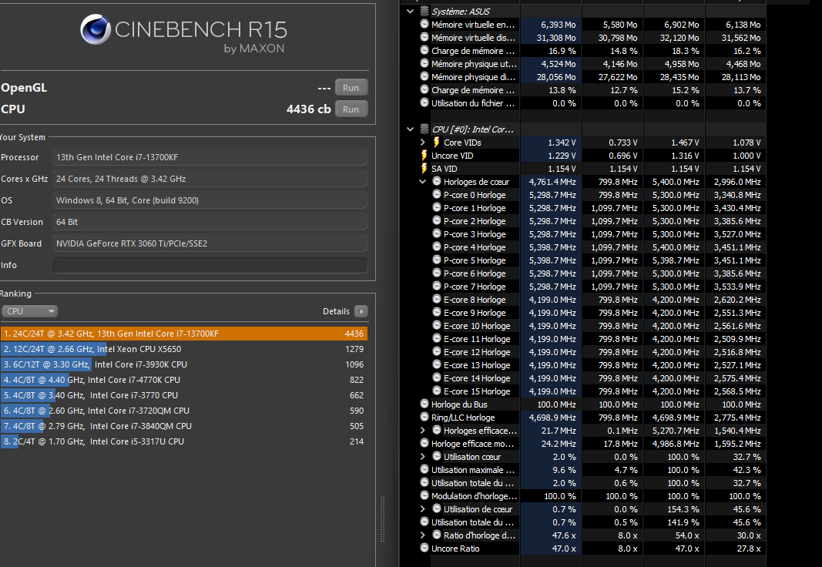Click the Info input field
The width and height of the screenshot is (822, 567).
(210, 265)
